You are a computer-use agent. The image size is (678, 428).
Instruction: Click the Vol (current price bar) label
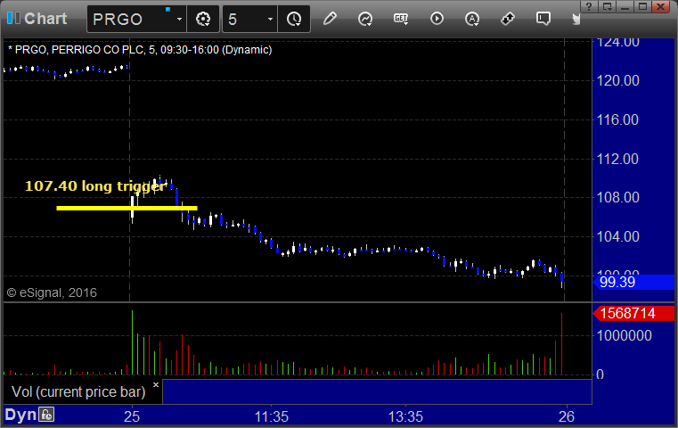coord(78,392)
